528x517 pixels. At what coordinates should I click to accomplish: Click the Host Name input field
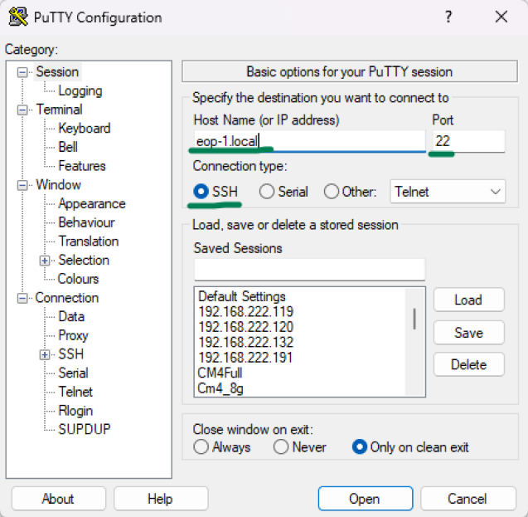click(x=308, y=142)
